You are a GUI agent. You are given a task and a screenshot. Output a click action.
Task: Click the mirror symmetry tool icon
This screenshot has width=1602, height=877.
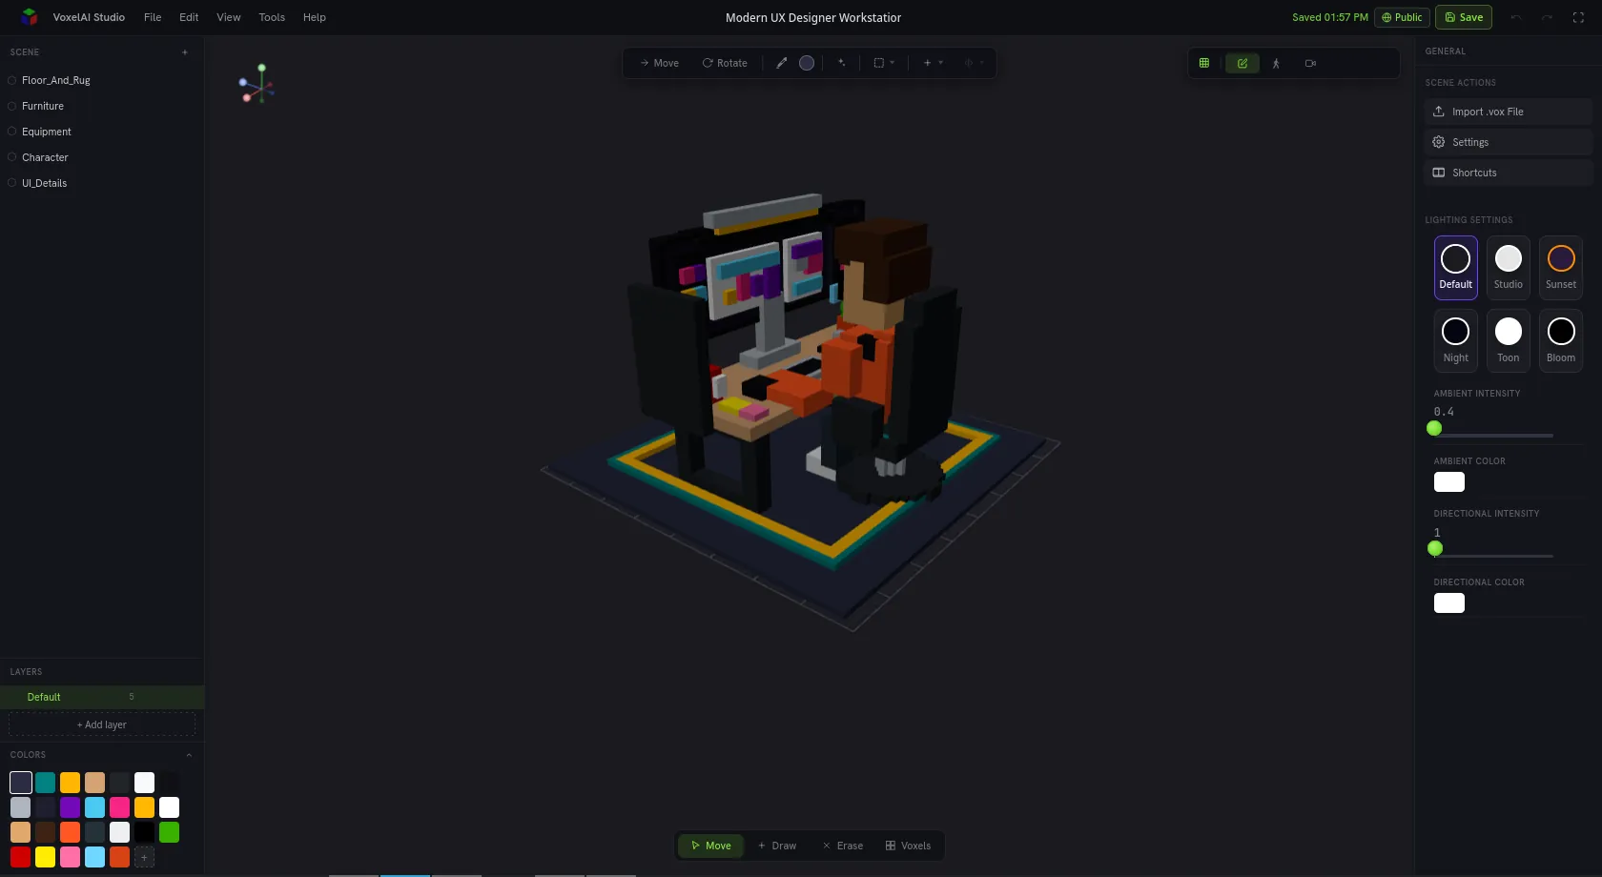pyautogui.click(x=969, y=63)
